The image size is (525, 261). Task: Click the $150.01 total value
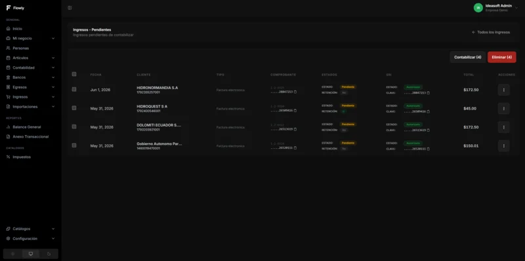(x=471, y=146)
